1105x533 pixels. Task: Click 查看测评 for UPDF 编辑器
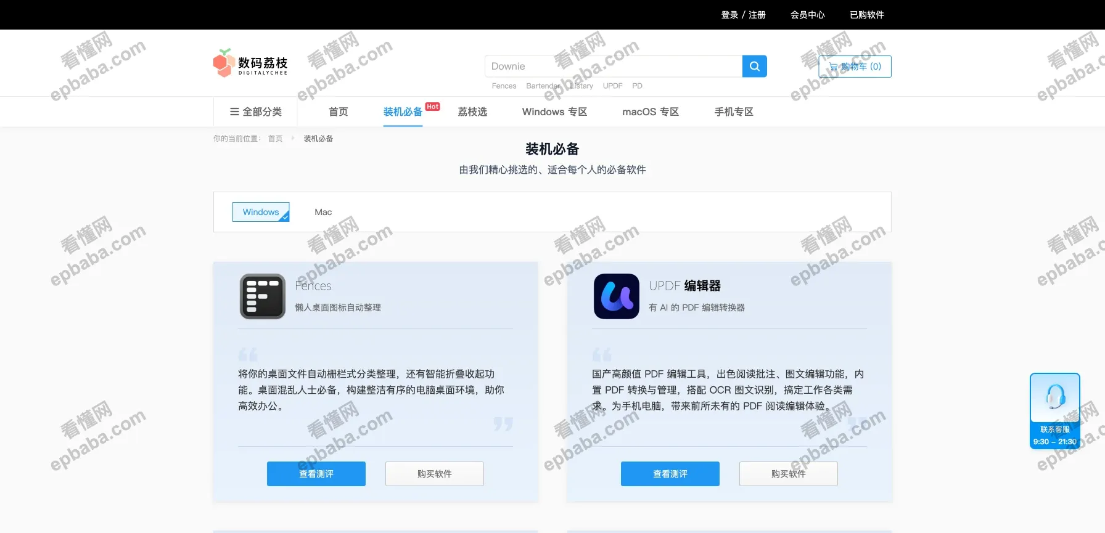pyautogui.click(x=670, y=474)
